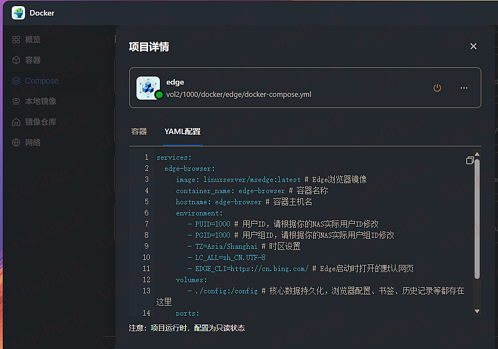This screenshot has height=349, width=498.
Task: Click the docker-compose.yml file path text
Action: click(x=238, y=94)
